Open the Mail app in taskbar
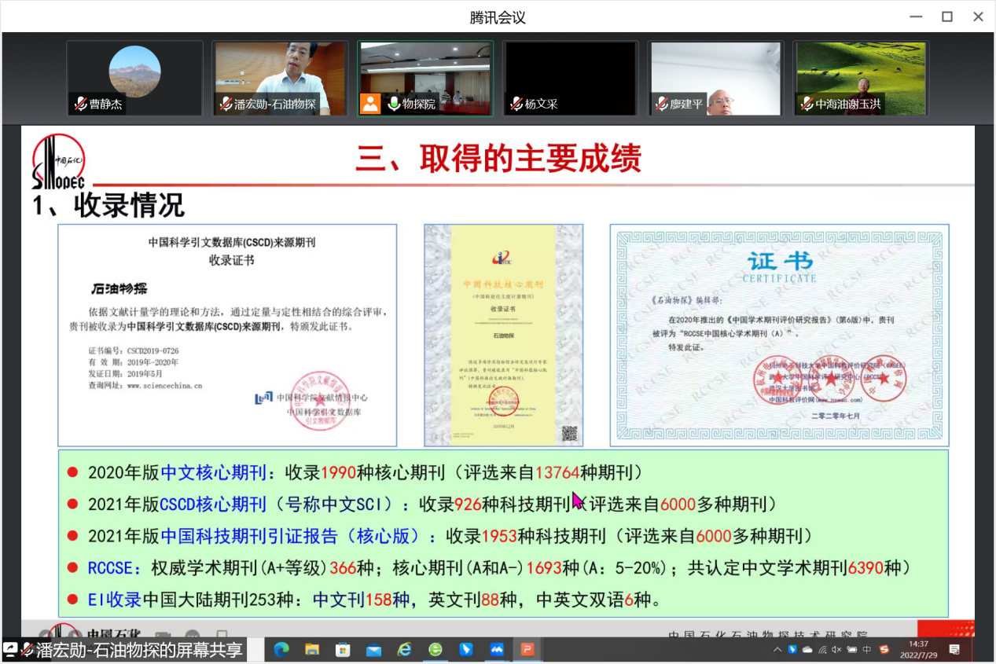This screenshot has height=664, width=996. [x=373, y=650]
